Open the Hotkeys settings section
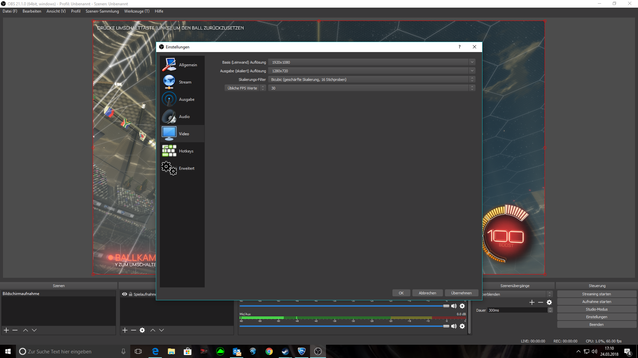The height and width of the screenshot is (358, 638). pyautogui.click(x=182, y=151)
